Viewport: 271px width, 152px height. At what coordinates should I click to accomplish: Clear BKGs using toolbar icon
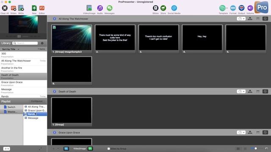click(21, 8)
